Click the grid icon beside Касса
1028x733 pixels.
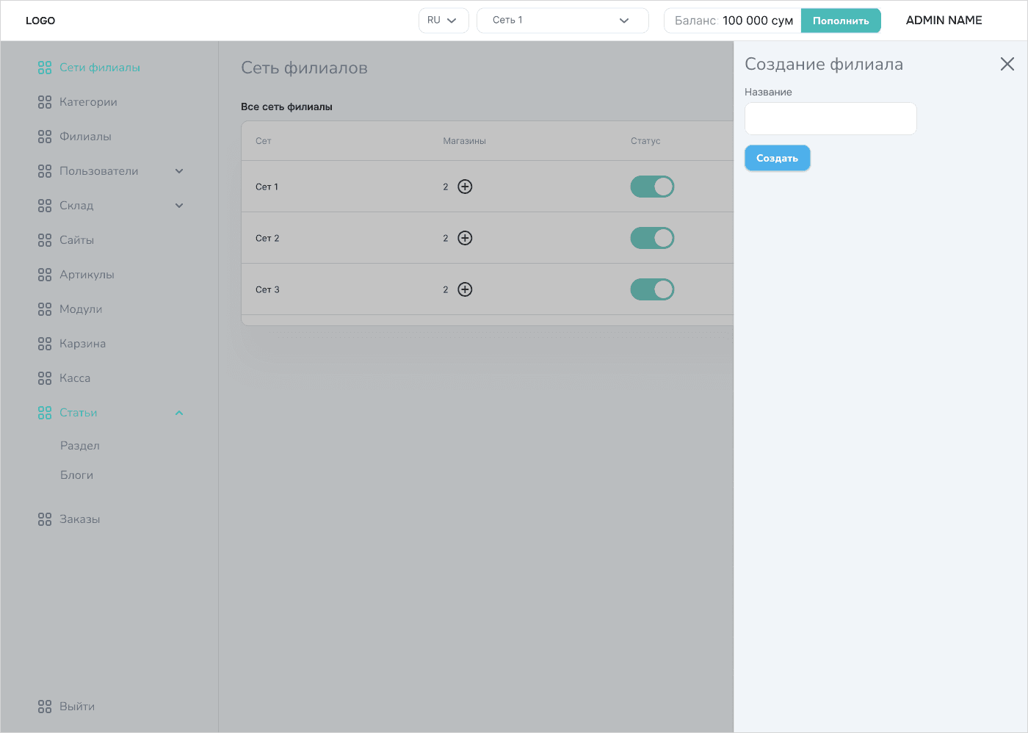coord(45,378)
